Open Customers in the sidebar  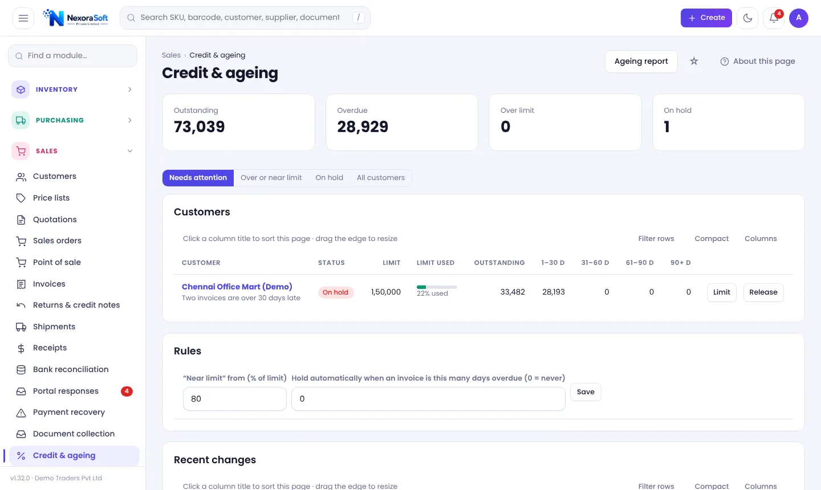tap(74, 177)
